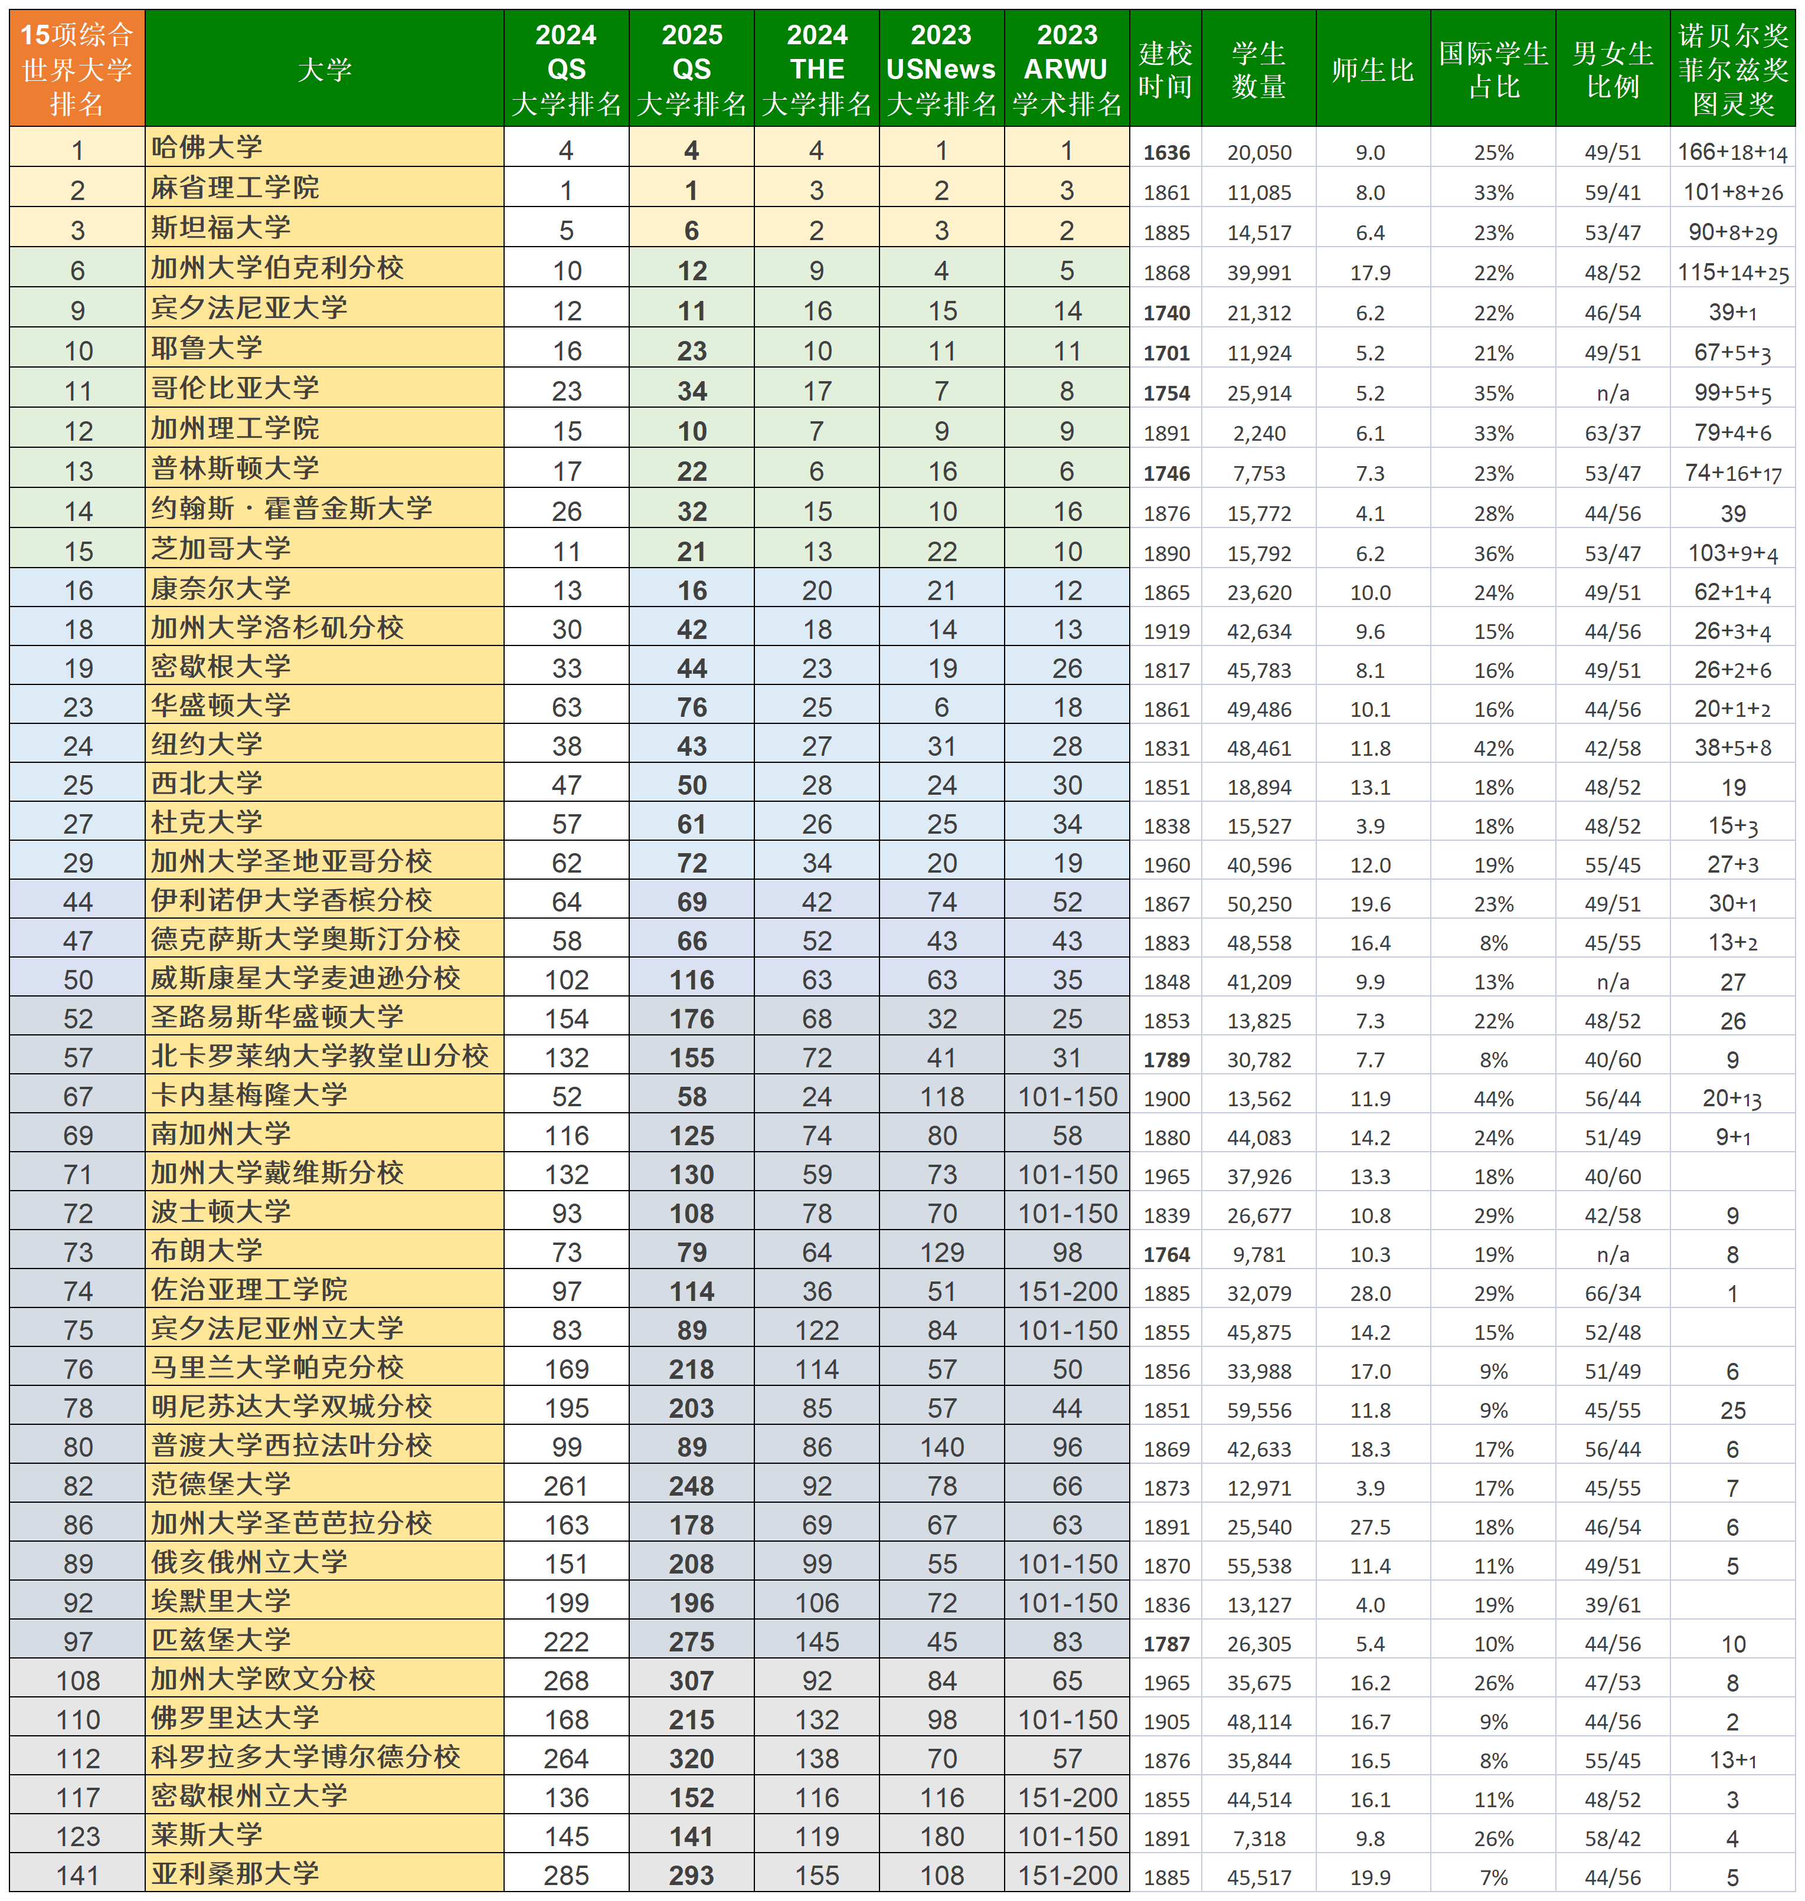This screenshot has width=1805, height=1901.
Task: Select the '伊利诺伊大学香槟分校' cell
Action: 324,900
